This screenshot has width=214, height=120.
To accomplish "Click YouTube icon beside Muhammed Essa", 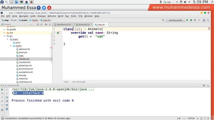I will pos(49,8).
